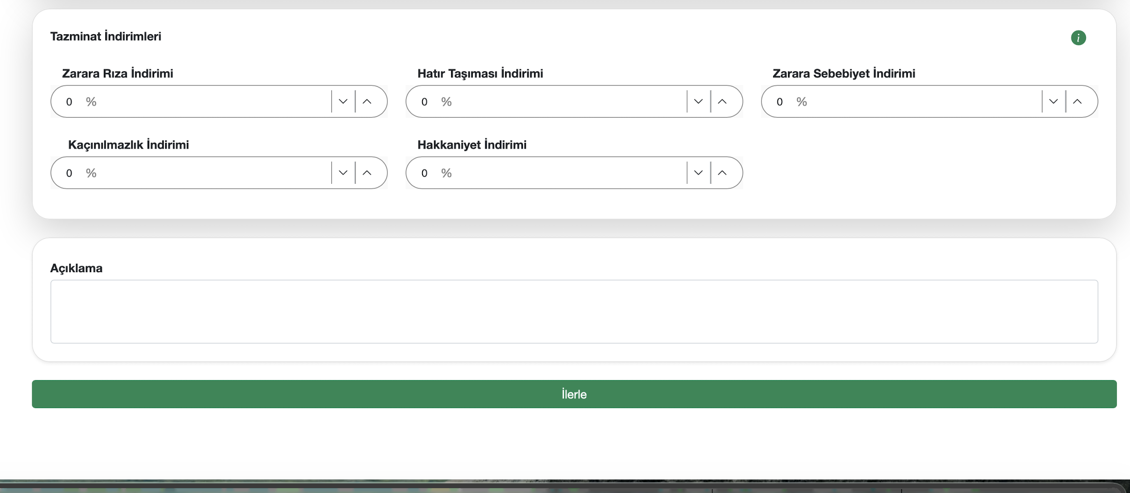This screenshot has height=493, width=1130.
Task: Increase Hatır Taşıması İndirimi value
Action: click(722, 101)
